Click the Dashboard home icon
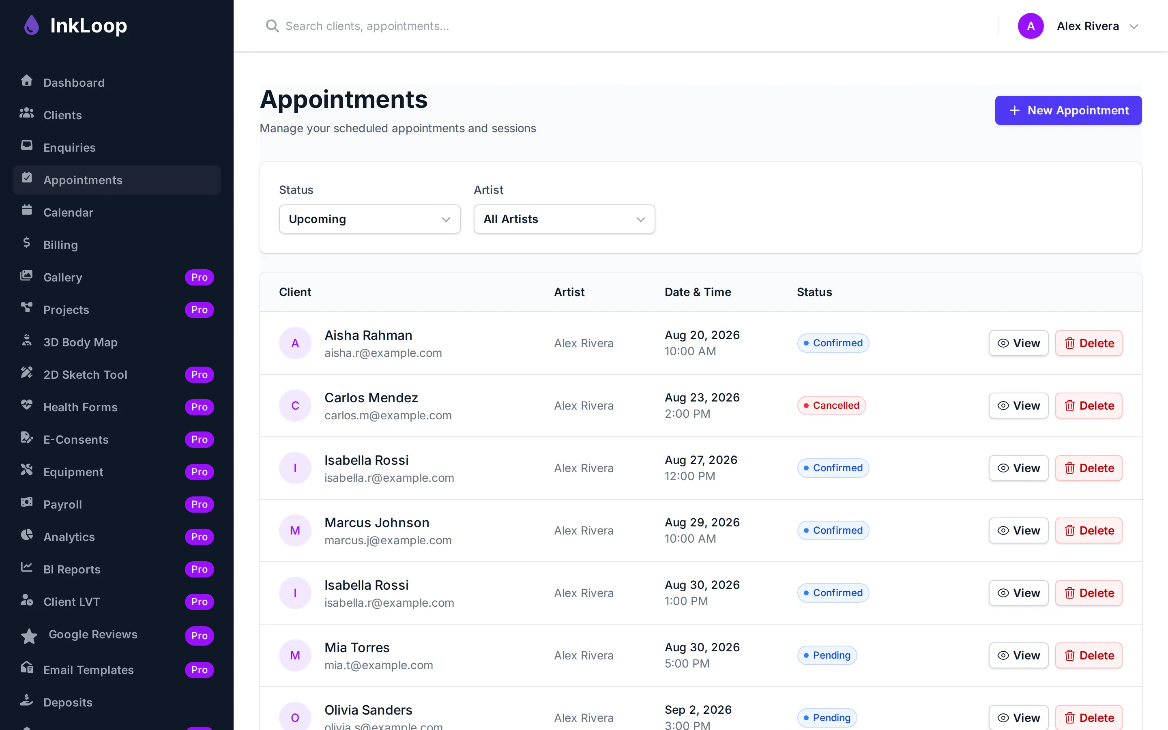 pyautogui.click(x=26, y=81)
